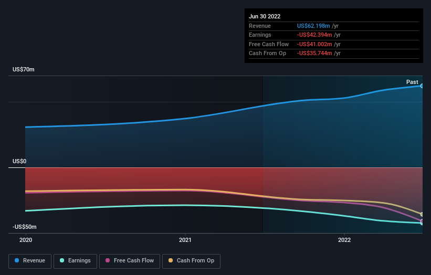
Task: Click the Free Cash Flow label in tooltip
Action: (x=269, y=44)
